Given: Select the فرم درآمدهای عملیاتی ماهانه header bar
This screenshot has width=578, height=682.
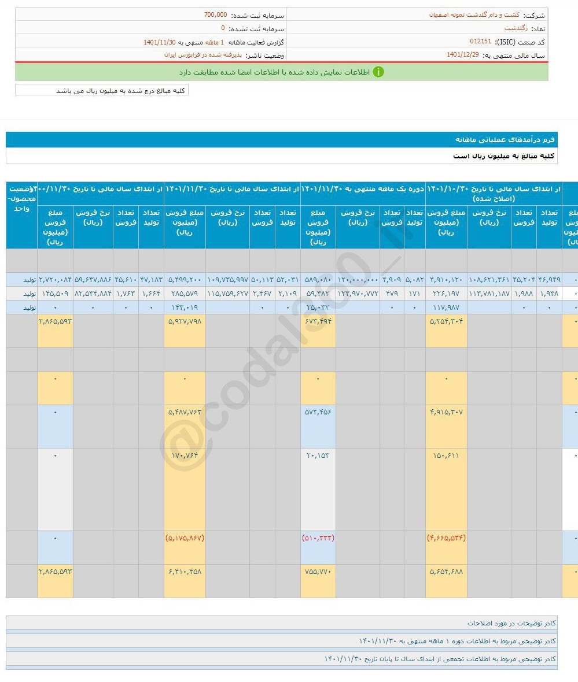Looking at the screenshot, I should click(x=281, y=140).
